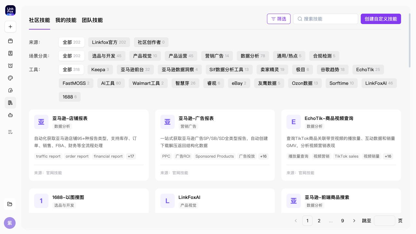The image size is (416, 234).
Task: Filter tools by 1688
Action: point(70,97)
